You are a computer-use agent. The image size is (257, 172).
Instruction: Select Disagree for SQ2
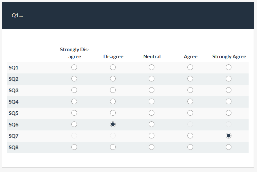coord(113,79)
